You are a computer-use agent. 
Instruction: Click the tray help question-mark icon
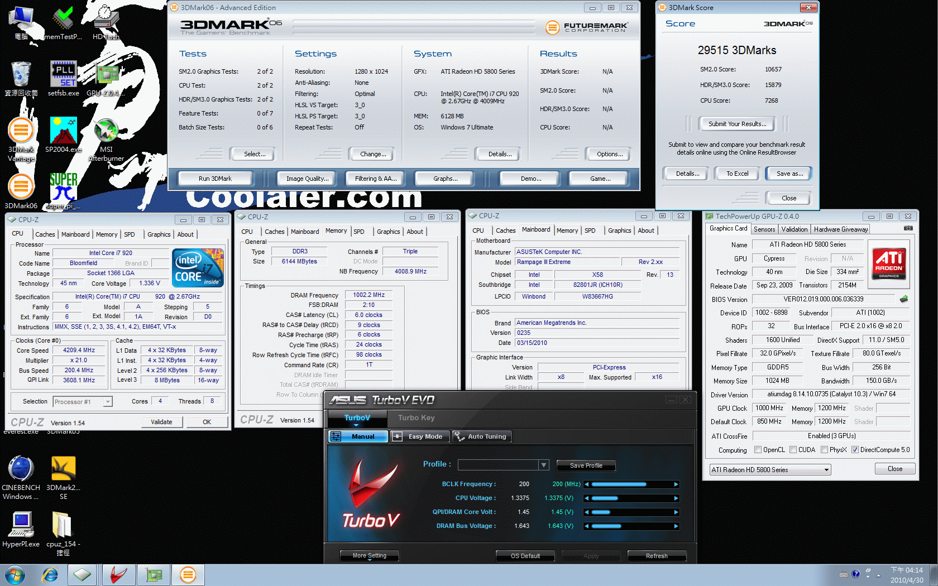(x=855, y=574)
